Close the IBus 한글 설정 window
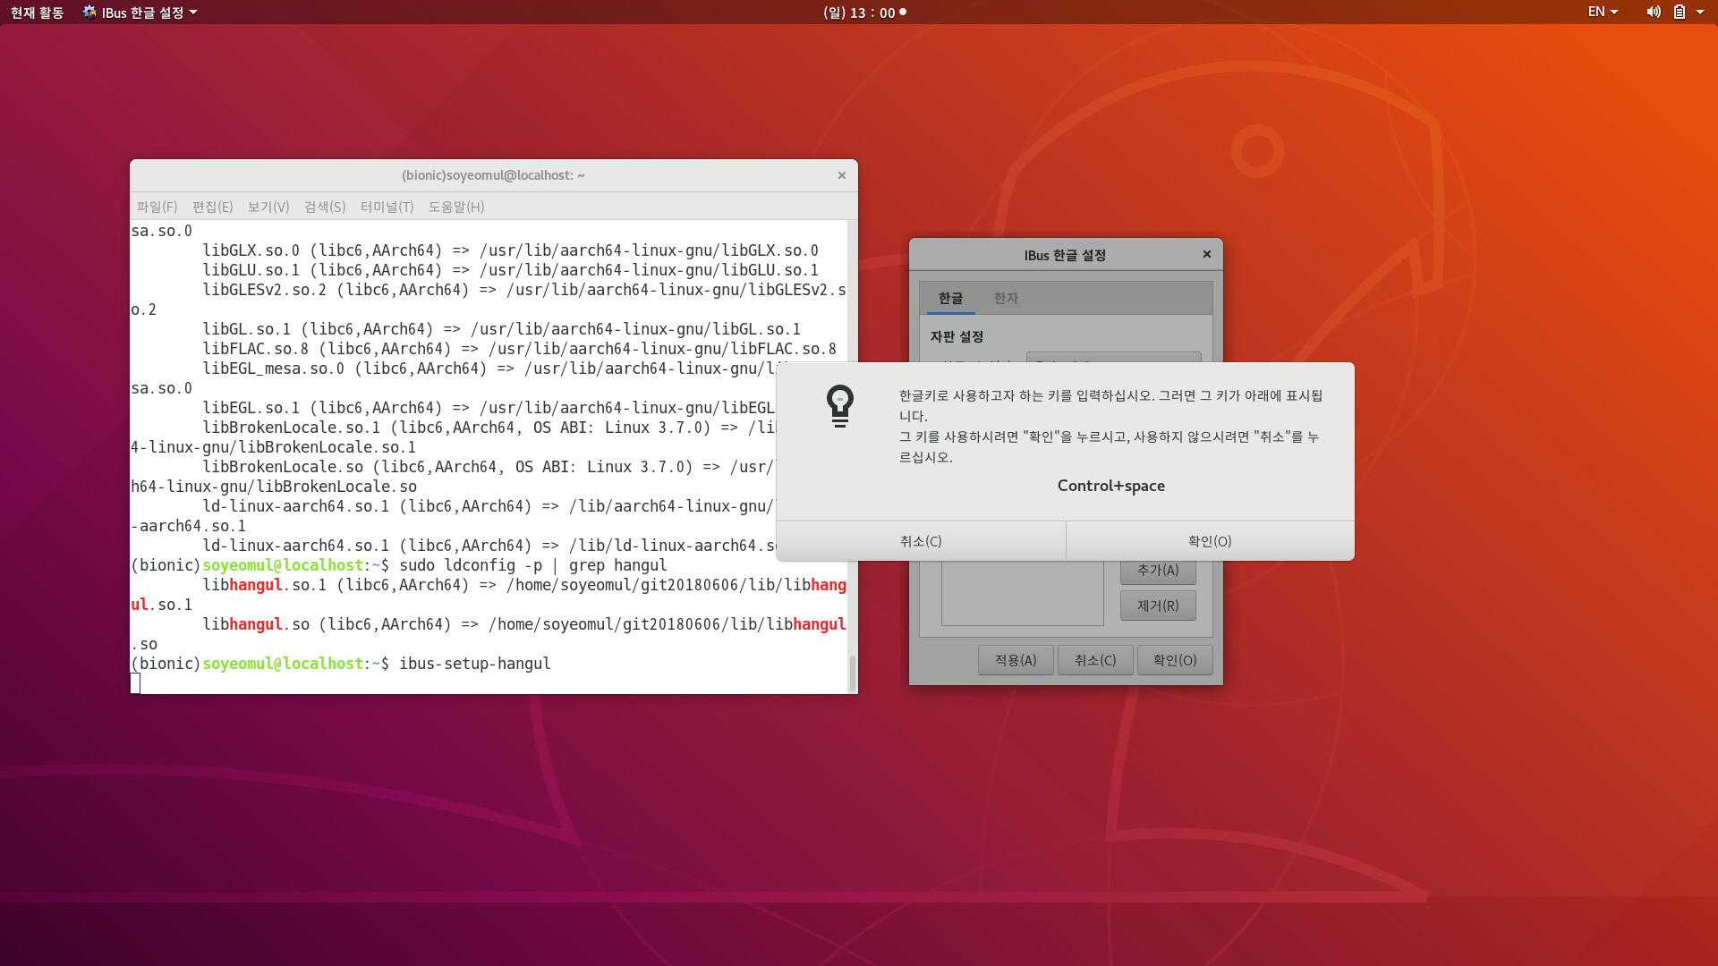The image size is (1718, 966). 1206,255
